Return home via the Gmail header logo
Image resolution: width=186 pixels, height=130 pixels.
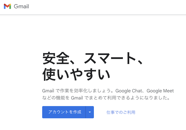pos(16,6)
